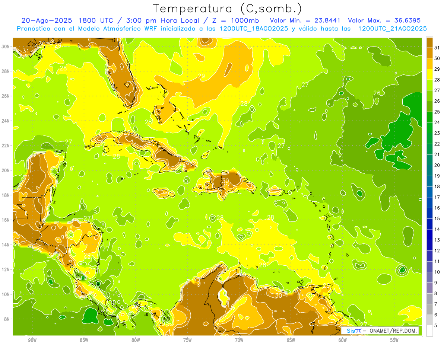This screenshot has width=447, height=345.
Task: Click the color scale label 8
Action: 436,293
